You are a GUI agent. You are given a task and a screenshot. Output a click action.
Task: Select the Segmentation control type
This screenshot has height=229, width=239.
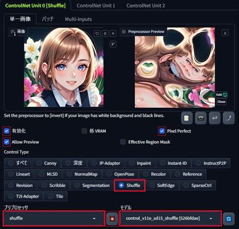click(x=92, y=185)
